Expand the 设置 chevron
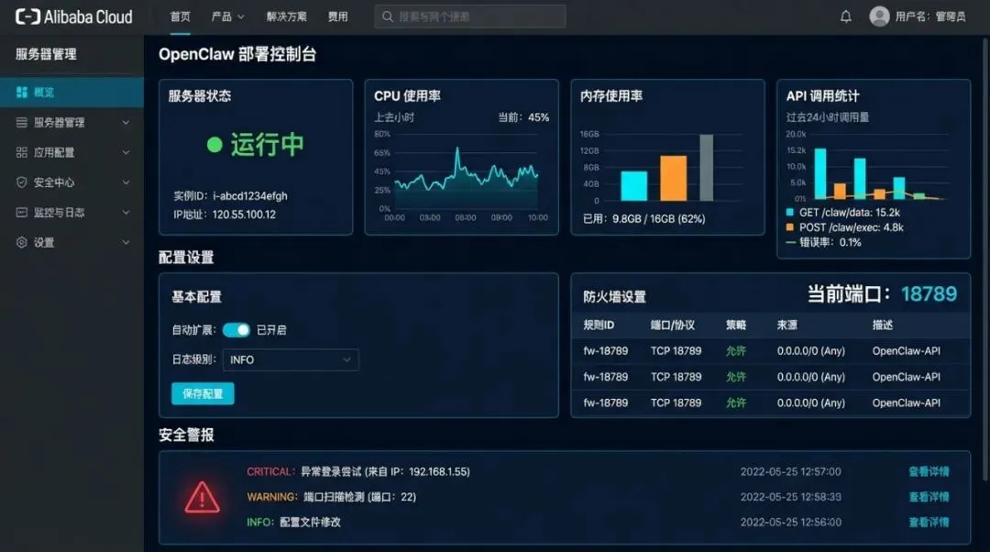The image size is (990, 552). tap(126, 242)
